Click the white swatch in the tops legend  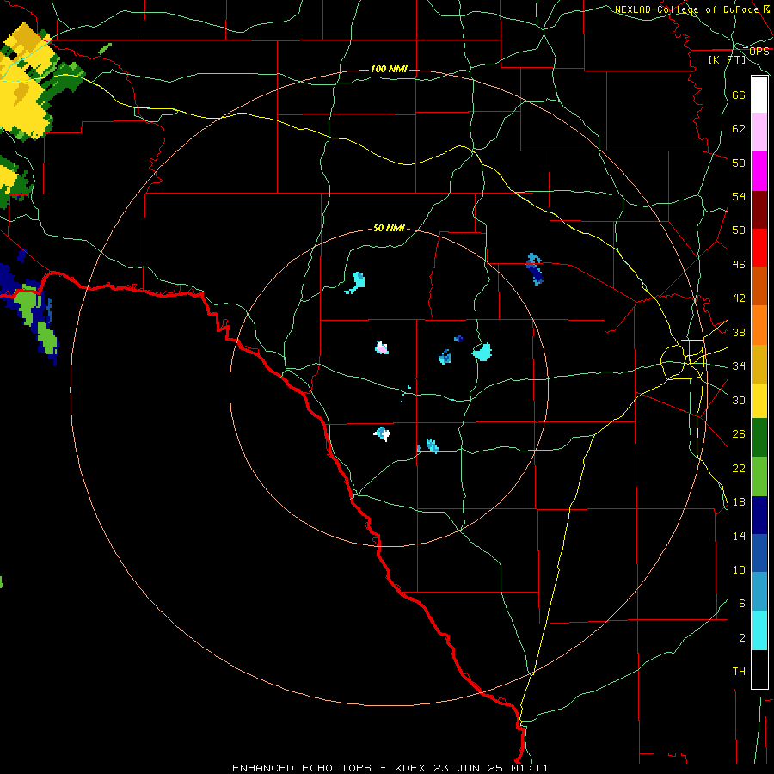click(759, 95)
